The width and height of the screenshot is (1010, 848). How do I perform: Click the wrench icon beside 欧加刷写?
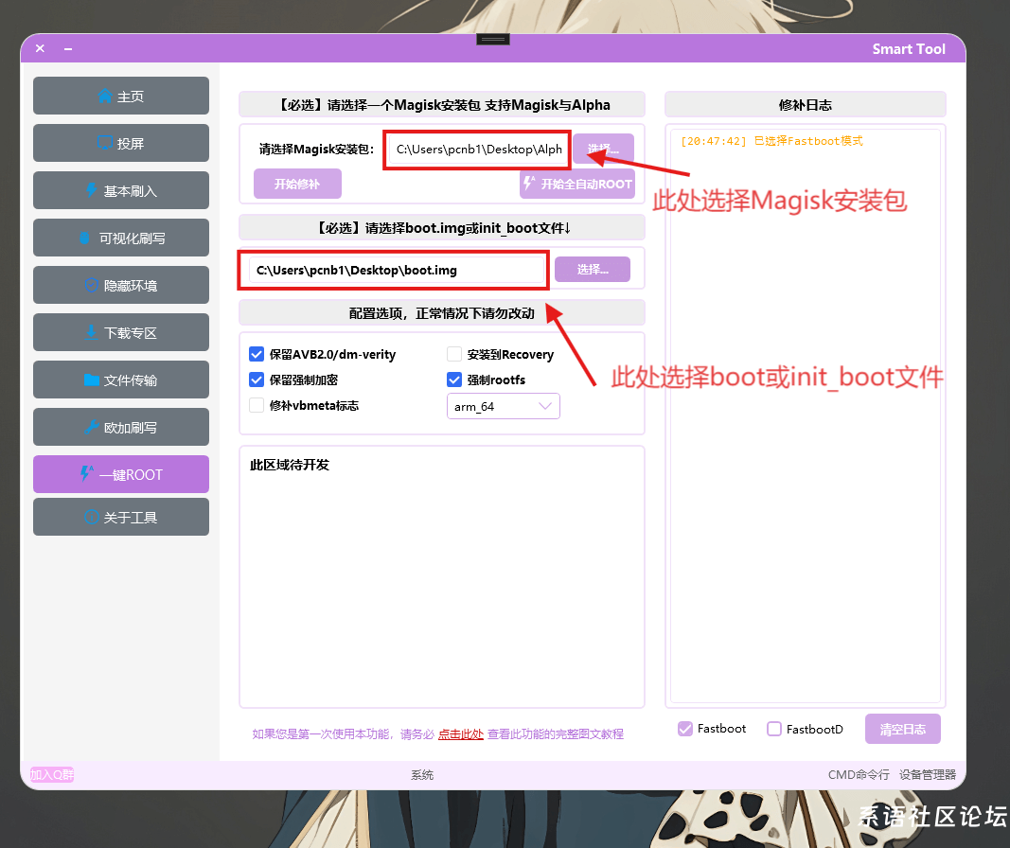point(92,428)
